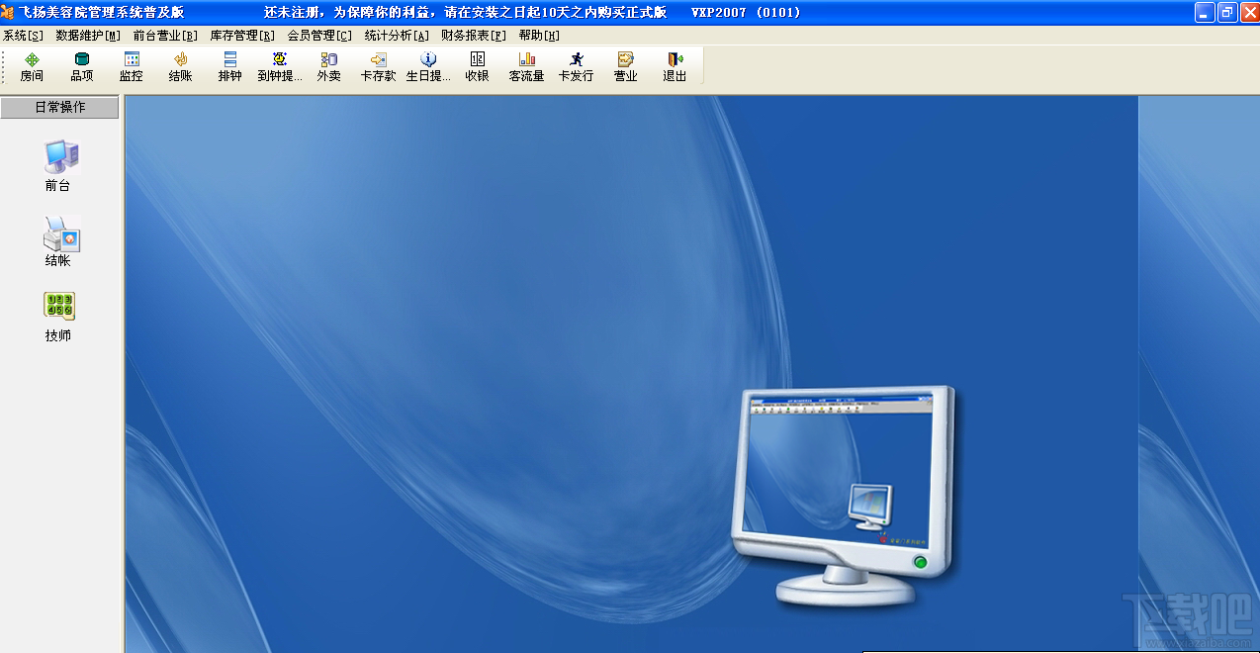Screen dimensions: 1260x653
Task: Click the 退出 exit toolbar icon
Action: coord(675,66)
